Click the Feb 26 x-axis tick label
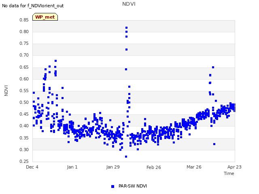The height and width of the screenshot is (194, 259). point(154,167)
